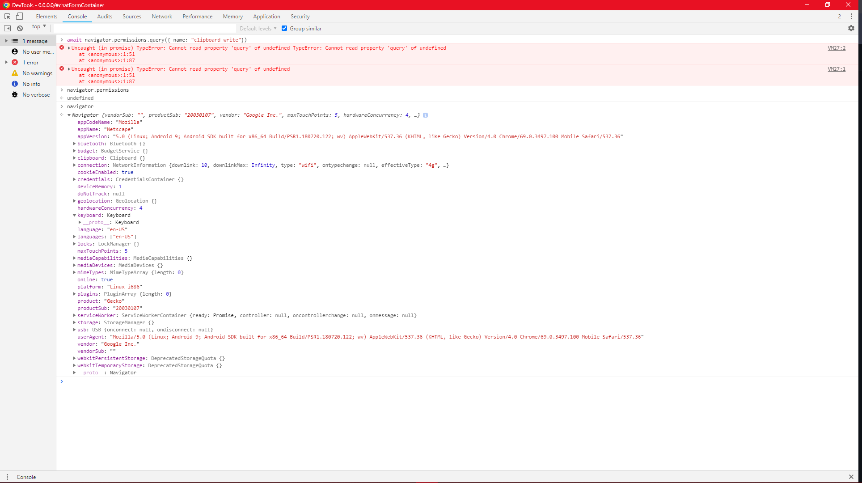Viewport: 862px width, 483px height.
Task: Switch to the Application tab
Action: (266, 16)
